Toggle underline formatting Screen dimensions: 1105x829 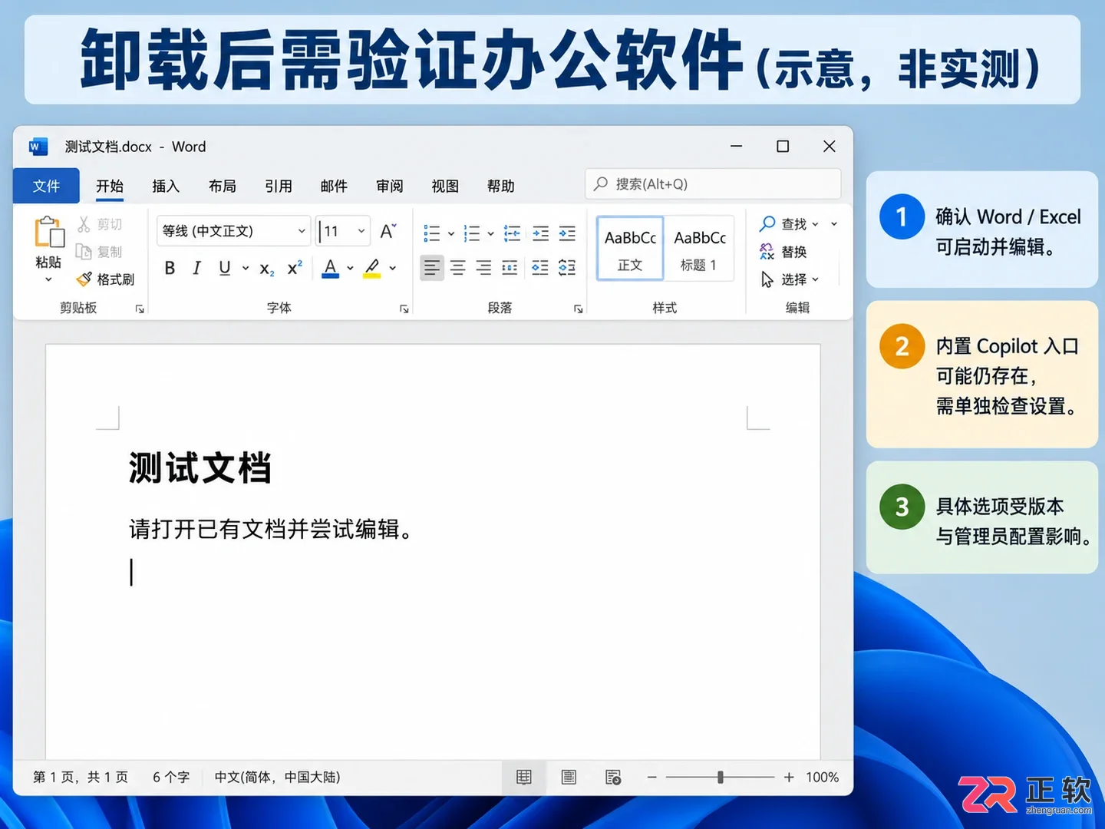click(224, 268)
